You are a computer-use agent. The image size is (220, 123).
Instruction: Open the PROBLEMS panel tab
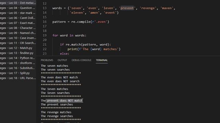coord(47,60)
